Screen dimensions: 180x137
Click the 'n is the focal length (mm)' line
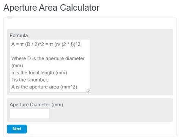point(39,73)
